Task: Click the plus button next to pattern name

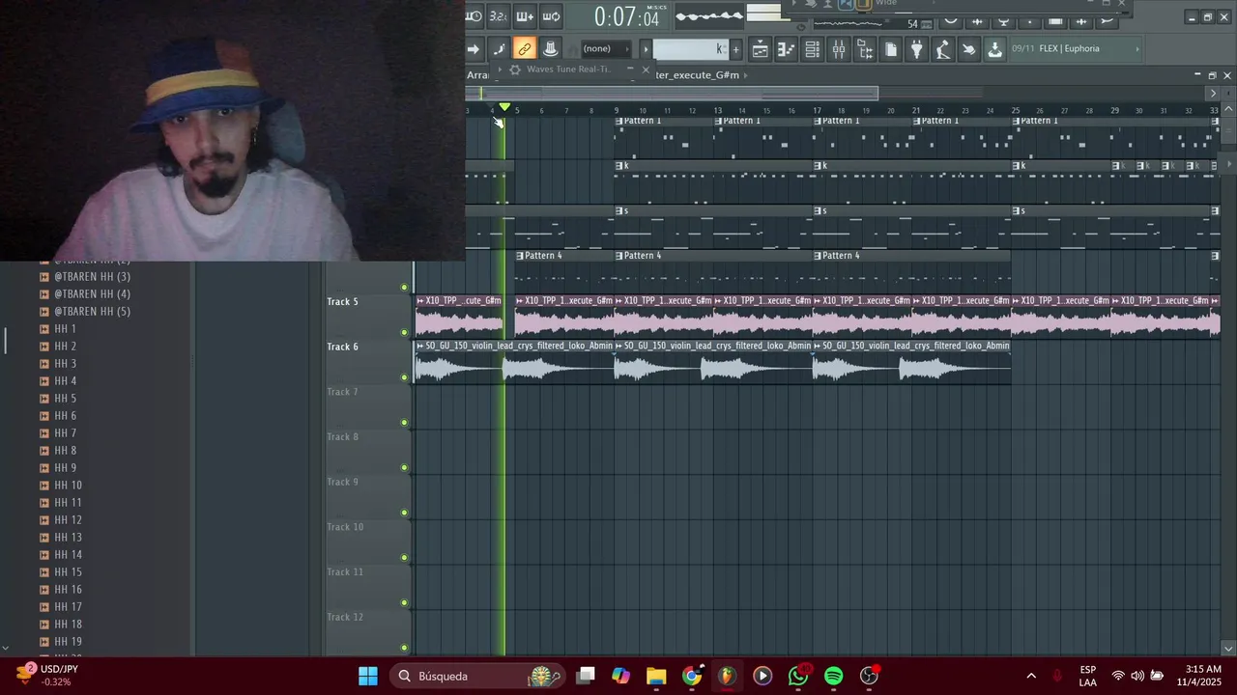Action: tap(735, 49)
